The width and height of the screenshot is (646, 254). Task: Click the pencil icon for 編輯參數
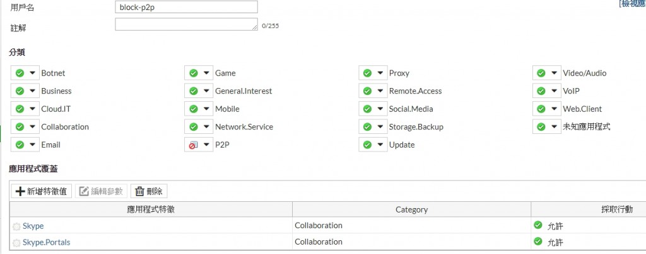click(x=84, y=191)
